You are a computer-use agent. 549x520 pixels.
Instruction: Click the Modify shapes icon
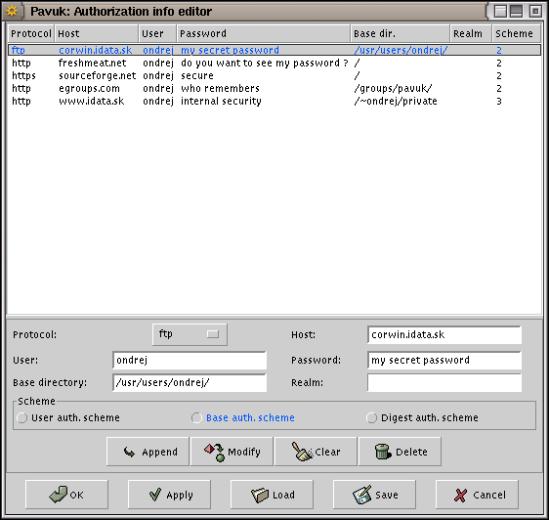tap(214, 452)
